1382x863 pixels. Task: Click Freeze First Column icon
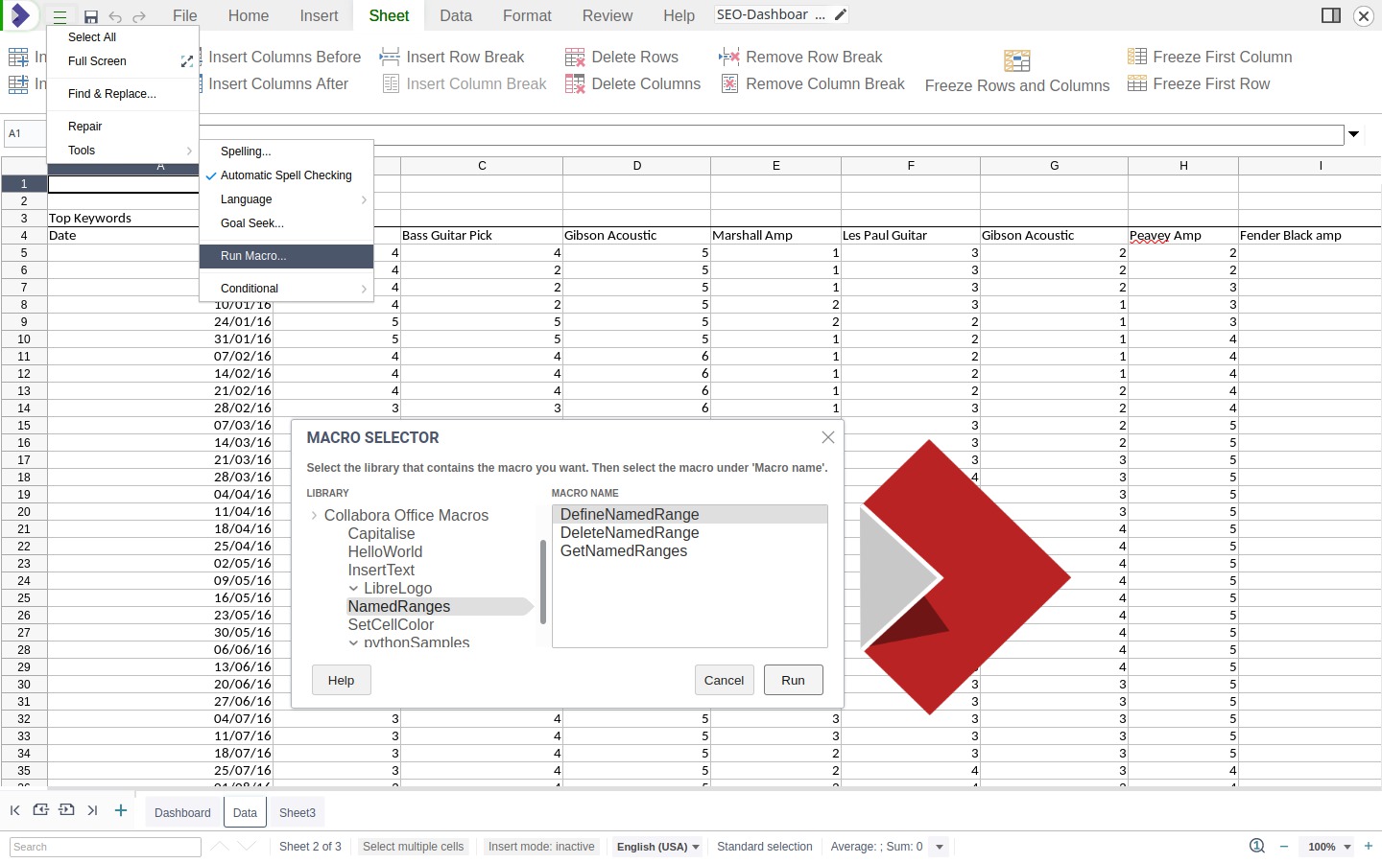pyautogui.click(x=1137, y=58)
